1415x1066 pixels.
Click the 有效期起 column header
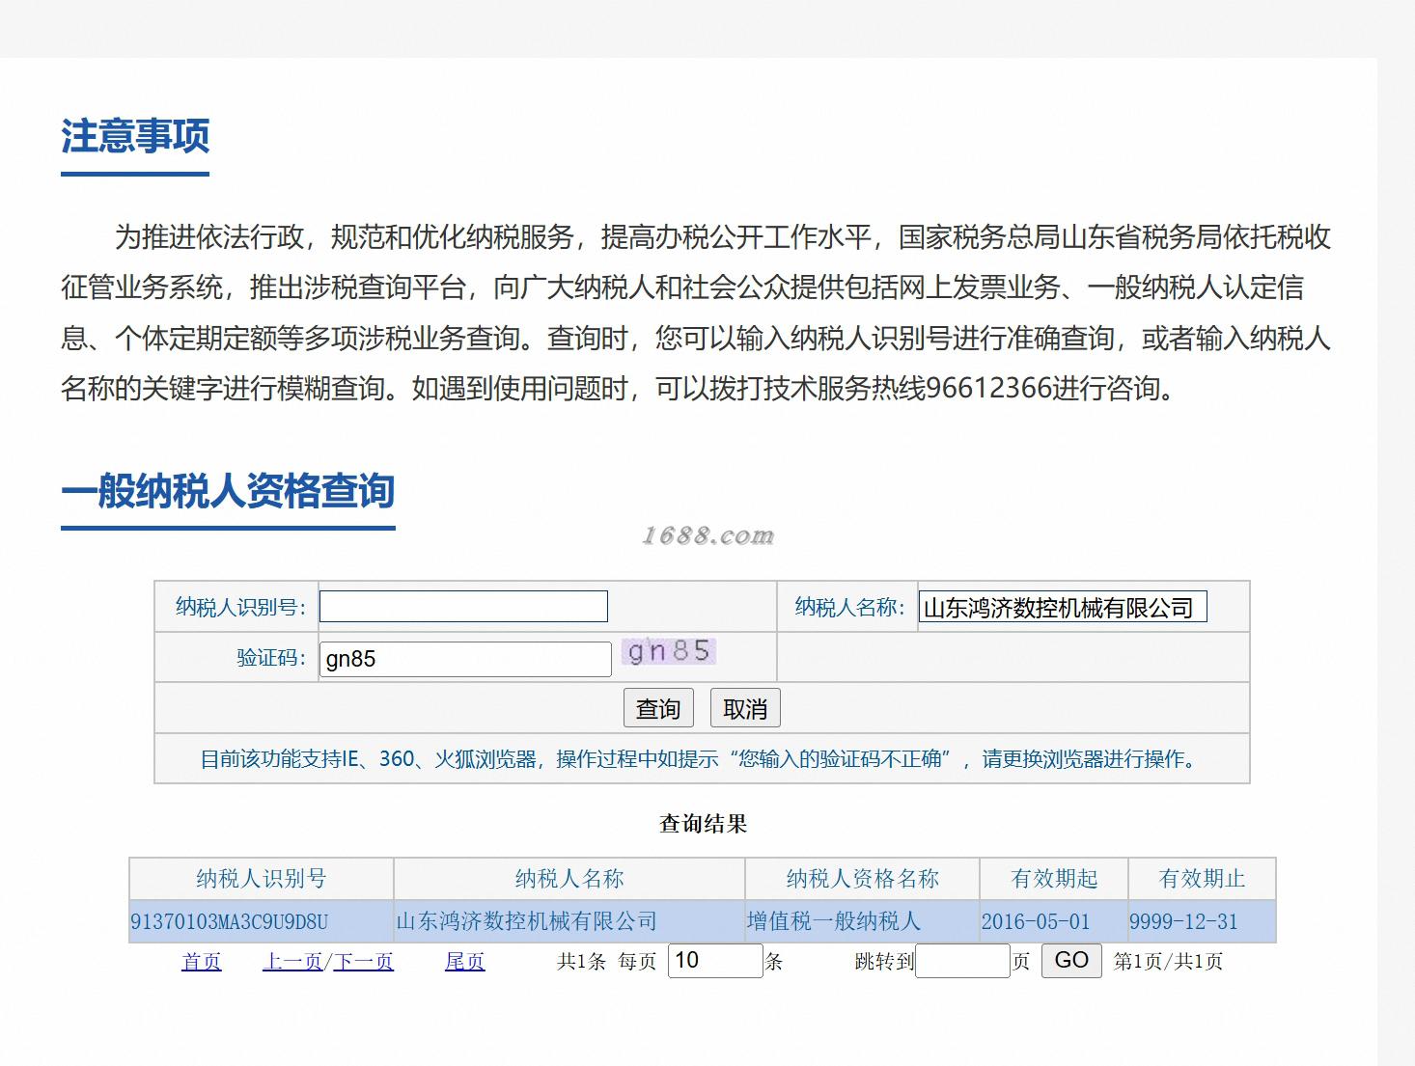[1053, 879]
